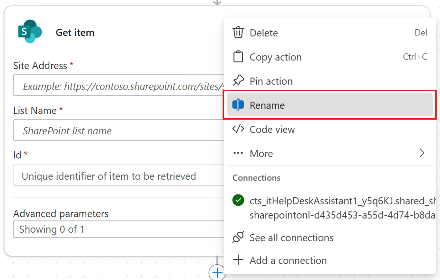Click the List Name input field

[x=118, y=130]
